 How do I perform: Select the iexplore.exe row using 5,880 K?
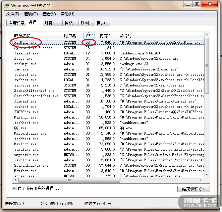(x=108, y=149)
